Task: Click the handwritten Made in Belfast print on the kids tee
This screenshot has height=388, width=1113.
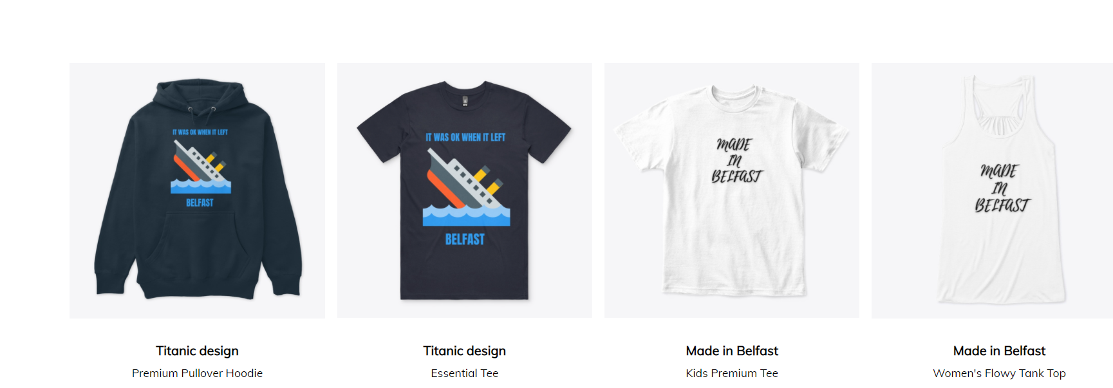Action: (x=736, y=160)
